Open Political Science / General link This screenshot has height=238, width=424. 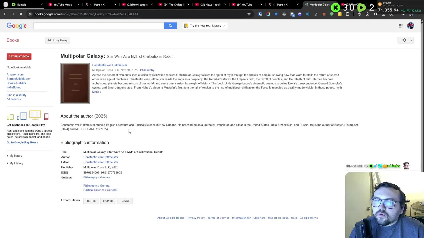100,190
